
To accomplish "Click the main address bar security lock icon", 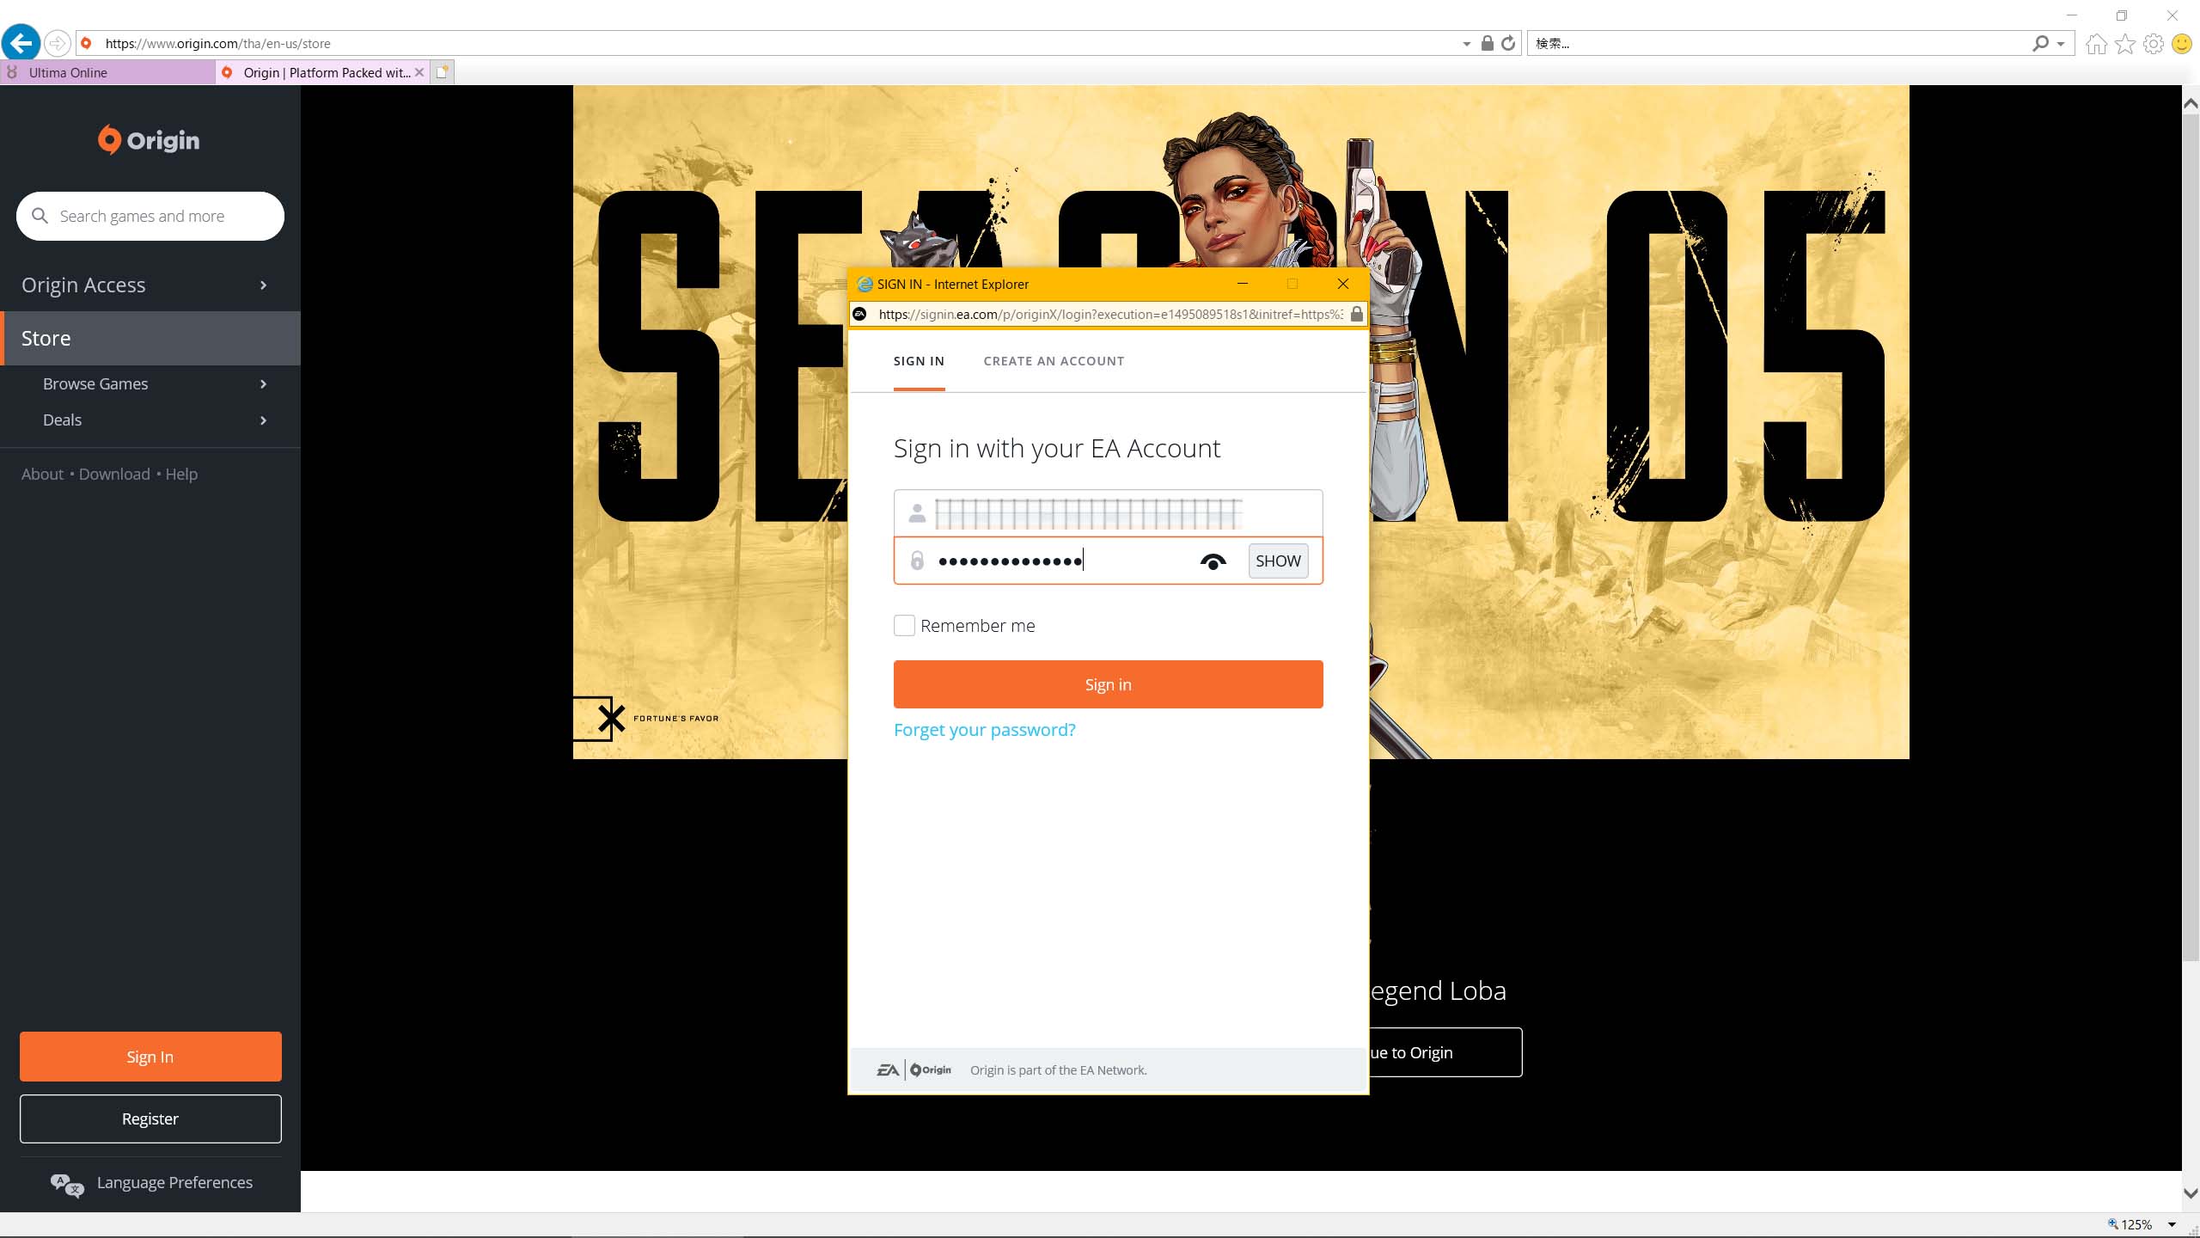I will coord(1488,43).
